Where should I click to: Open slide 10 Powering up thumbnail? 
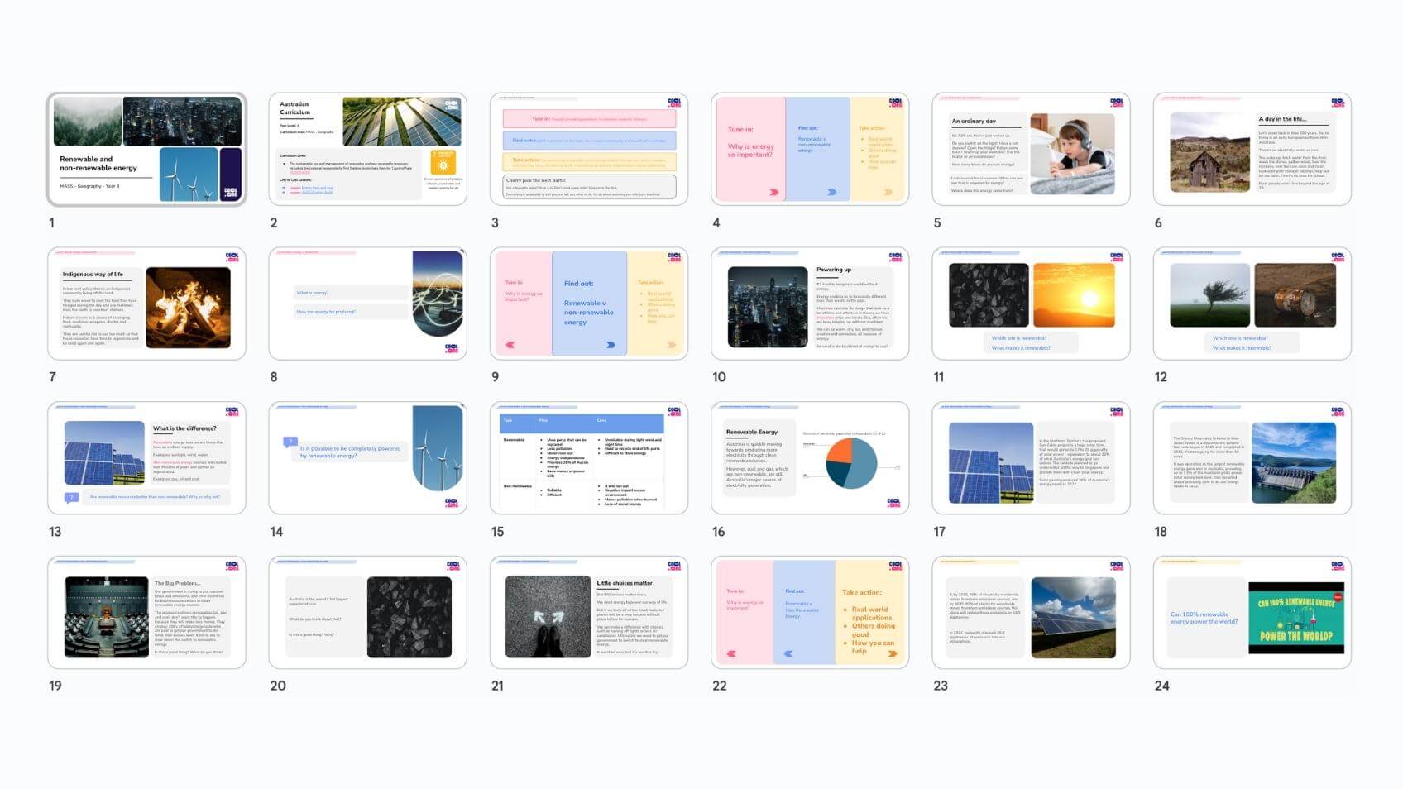810,304
